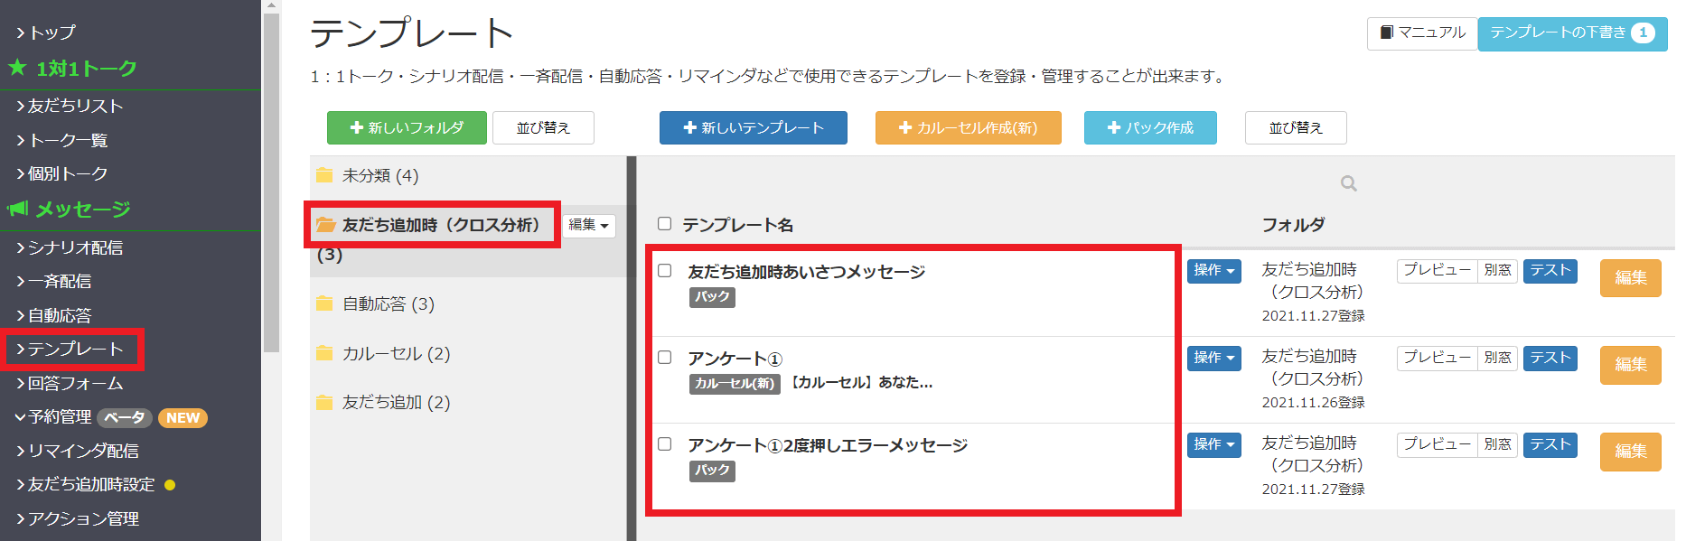
Task: Click the パック tag under 友だち追加時あいさつメッセージ
Action: pos(712,297)
